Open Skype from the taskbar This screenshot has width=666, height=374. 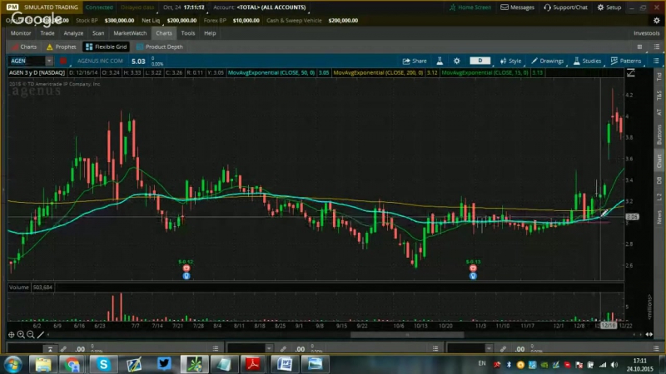102,364
